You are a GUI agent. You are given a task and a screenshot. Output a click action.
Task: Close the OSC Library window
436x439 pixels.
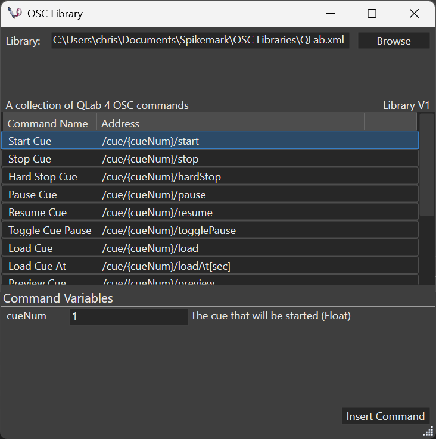pos(414,13)
